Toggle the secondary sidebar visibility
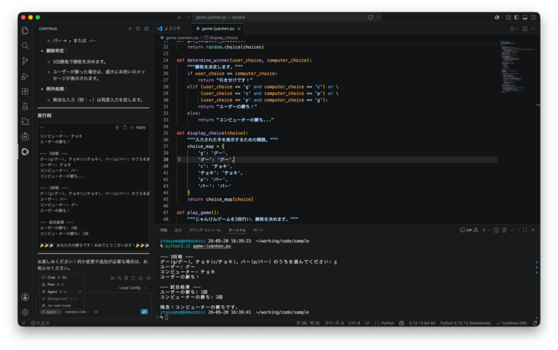This screenshot has height=350, width=558. (533, 17)
